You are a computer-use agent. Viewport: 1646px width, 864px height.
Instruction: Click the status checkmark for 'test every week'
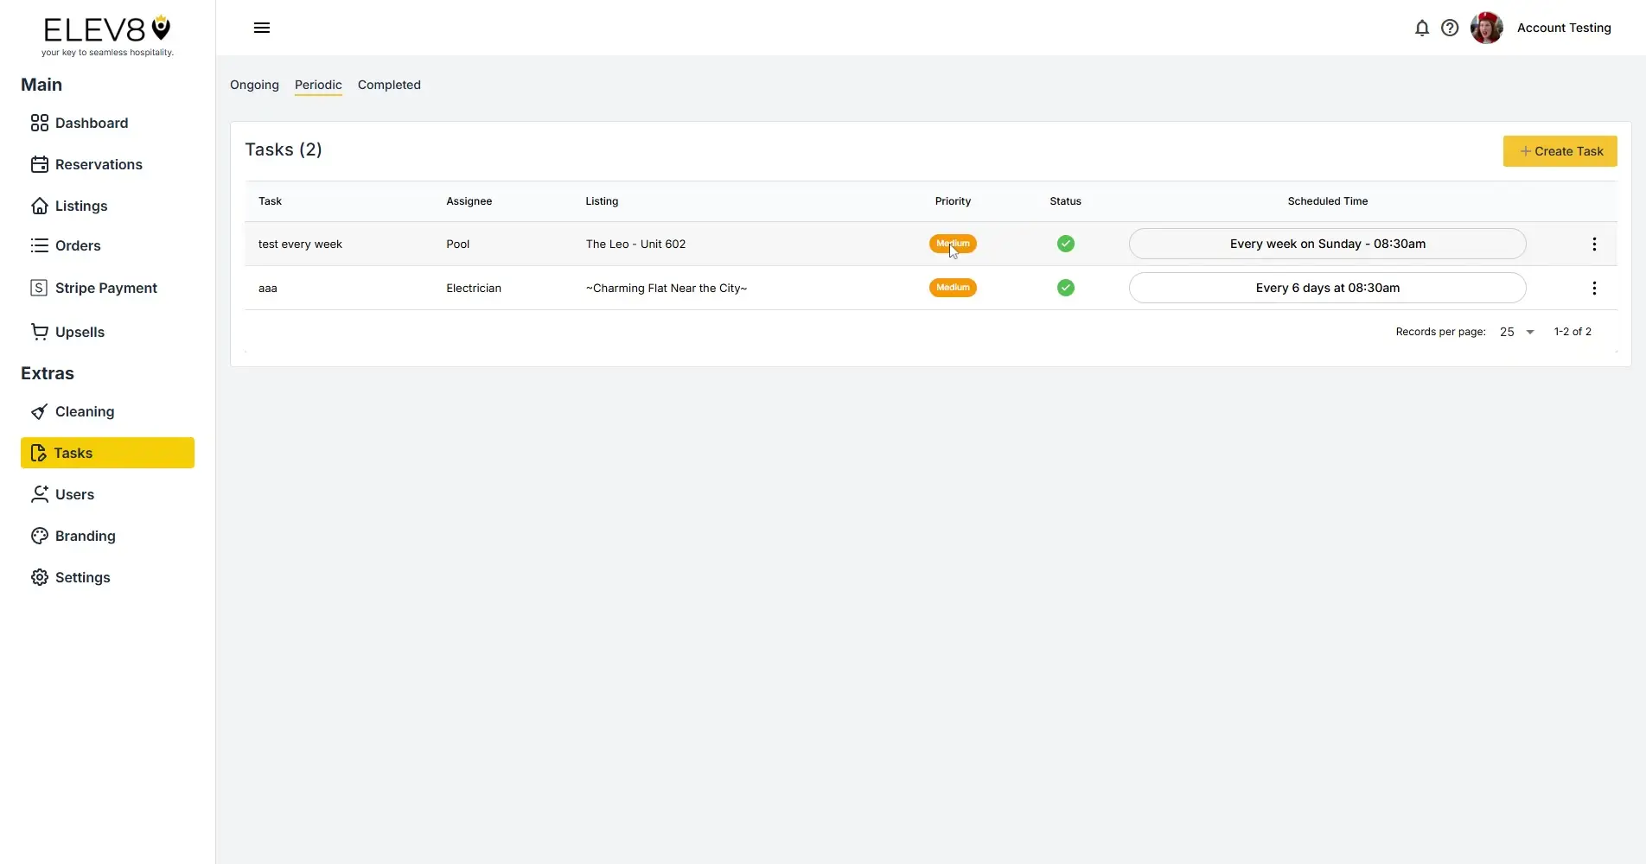tap(1064, 244)
